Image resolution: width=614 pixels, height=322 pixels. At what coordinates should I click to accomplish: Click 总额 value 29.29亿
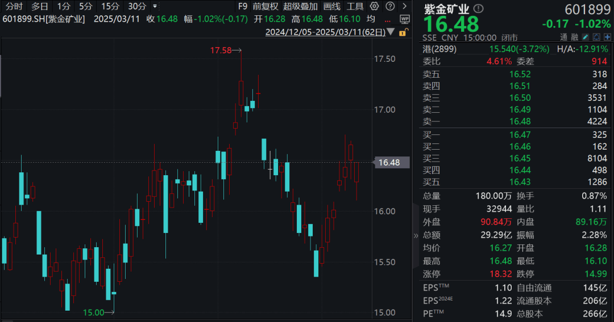pyautogui.click(x=496, y=235)
